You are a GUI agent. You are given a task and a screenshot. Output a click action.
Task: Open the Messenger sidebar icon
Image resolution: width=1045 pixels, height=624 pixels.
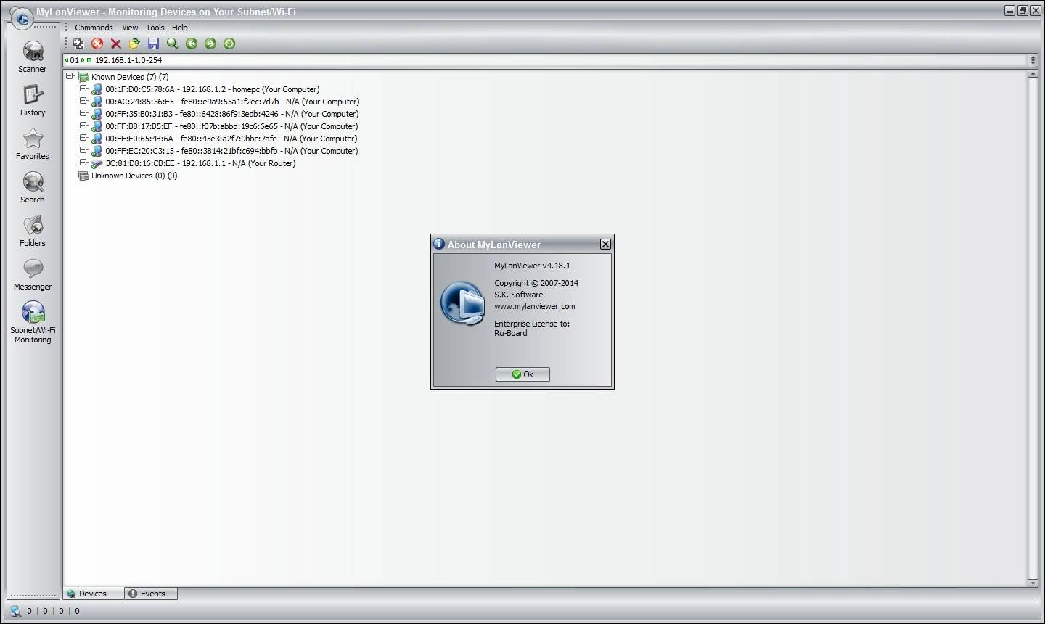point(33,269)
